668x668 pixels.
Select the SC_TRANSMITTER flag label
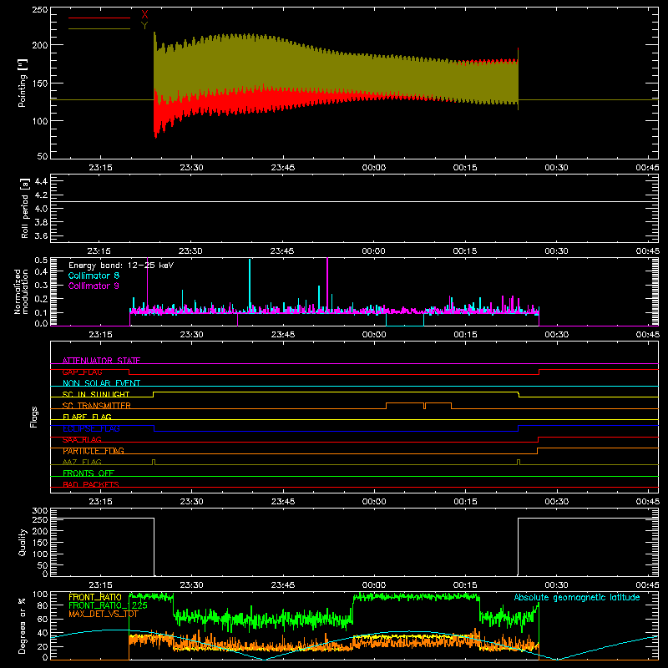click(97, 405)
